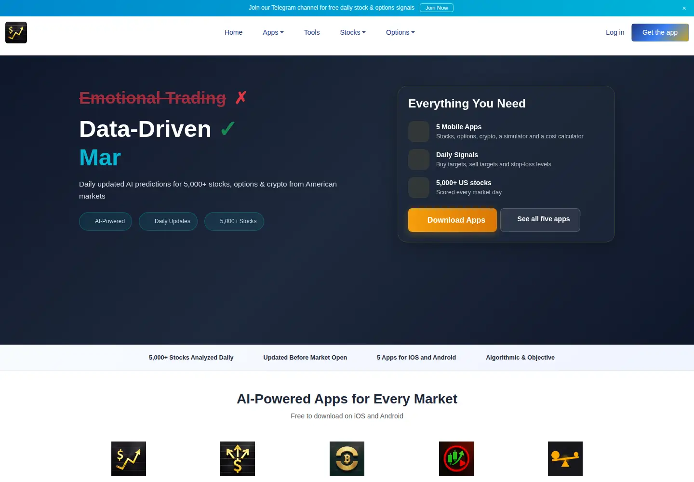
Task: Select the AI-Powered pill
Action: 106,221
